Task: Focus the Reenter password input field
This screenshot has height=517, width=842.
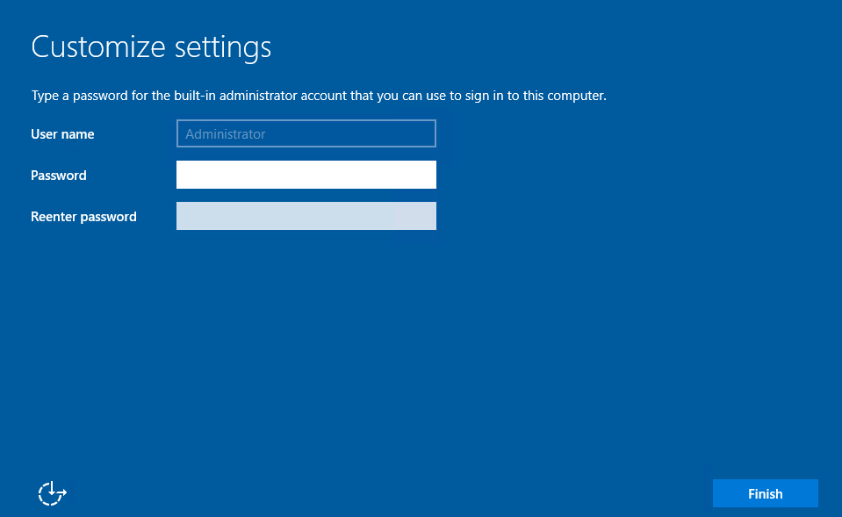Action: click(x=306, y=216)
